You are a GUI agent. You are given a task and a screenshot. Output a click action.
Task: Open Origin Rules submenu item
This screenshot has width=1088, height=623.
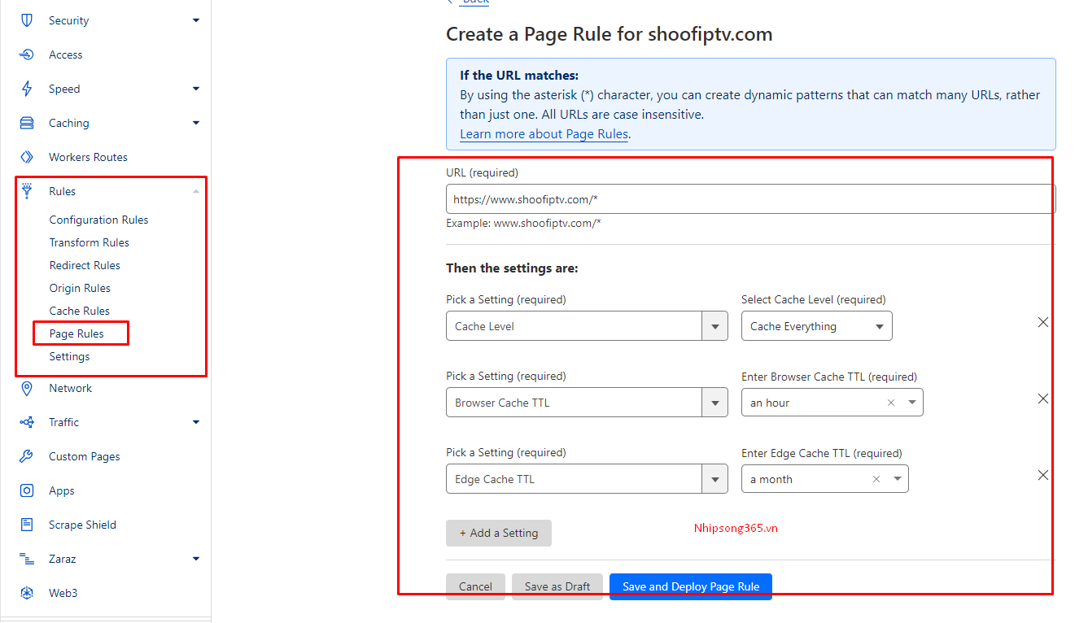coord(80,288)
